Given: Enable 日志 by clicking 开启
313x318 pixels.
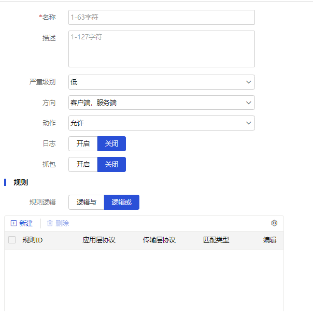Looking at the screenshot, I should coord(83,143).
